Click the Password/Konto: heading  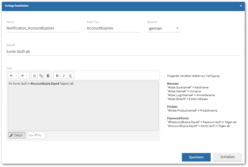click(178, 118)
